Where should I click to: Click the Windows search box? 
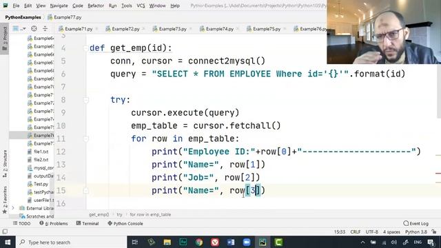(71, 242)
